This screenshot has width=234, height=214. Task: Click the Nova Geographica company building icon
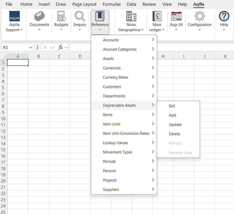131,16
